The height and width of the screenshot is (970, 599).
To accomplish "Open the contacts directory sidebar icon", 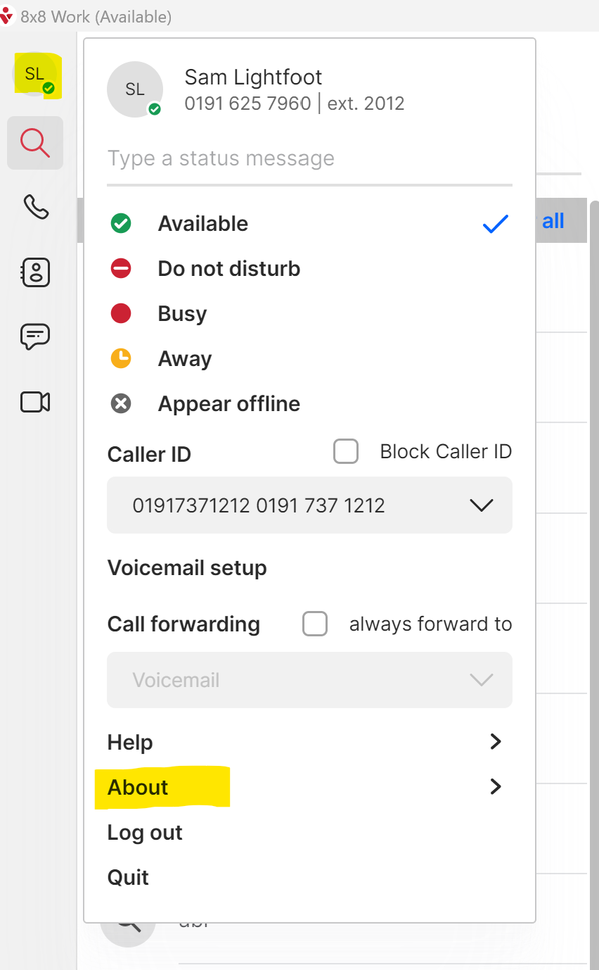I will point(35,272).
